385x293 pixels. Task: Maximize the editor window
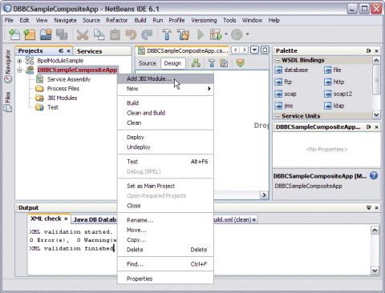click(265, 50)
